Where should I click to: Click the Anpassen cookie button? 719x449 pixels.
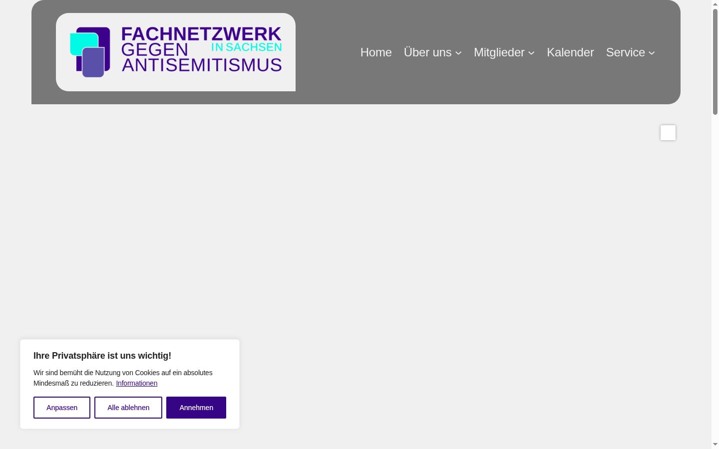pos(62,408)
